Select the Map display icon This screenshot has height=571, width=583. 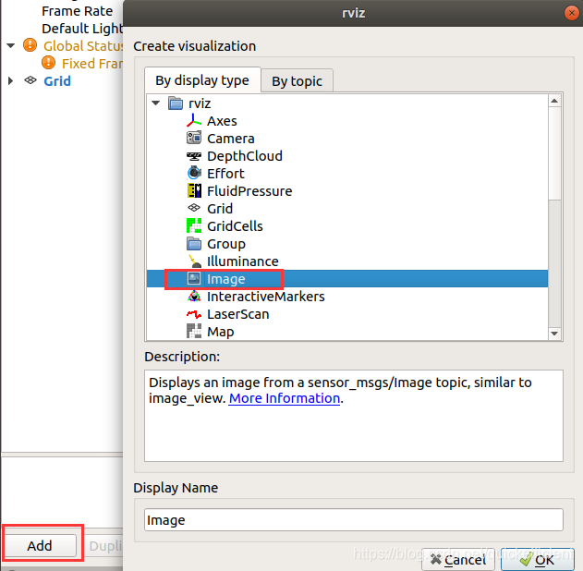pyautogui.click(x=194, y=331)
